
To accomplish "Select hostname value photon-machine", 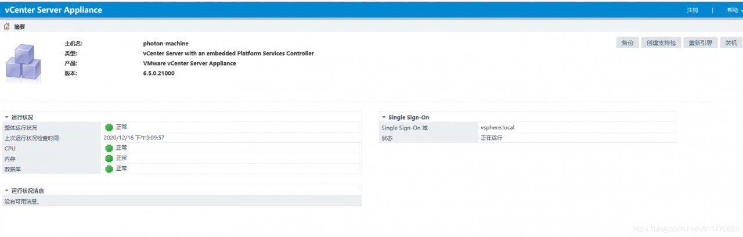I will [166, 44].
